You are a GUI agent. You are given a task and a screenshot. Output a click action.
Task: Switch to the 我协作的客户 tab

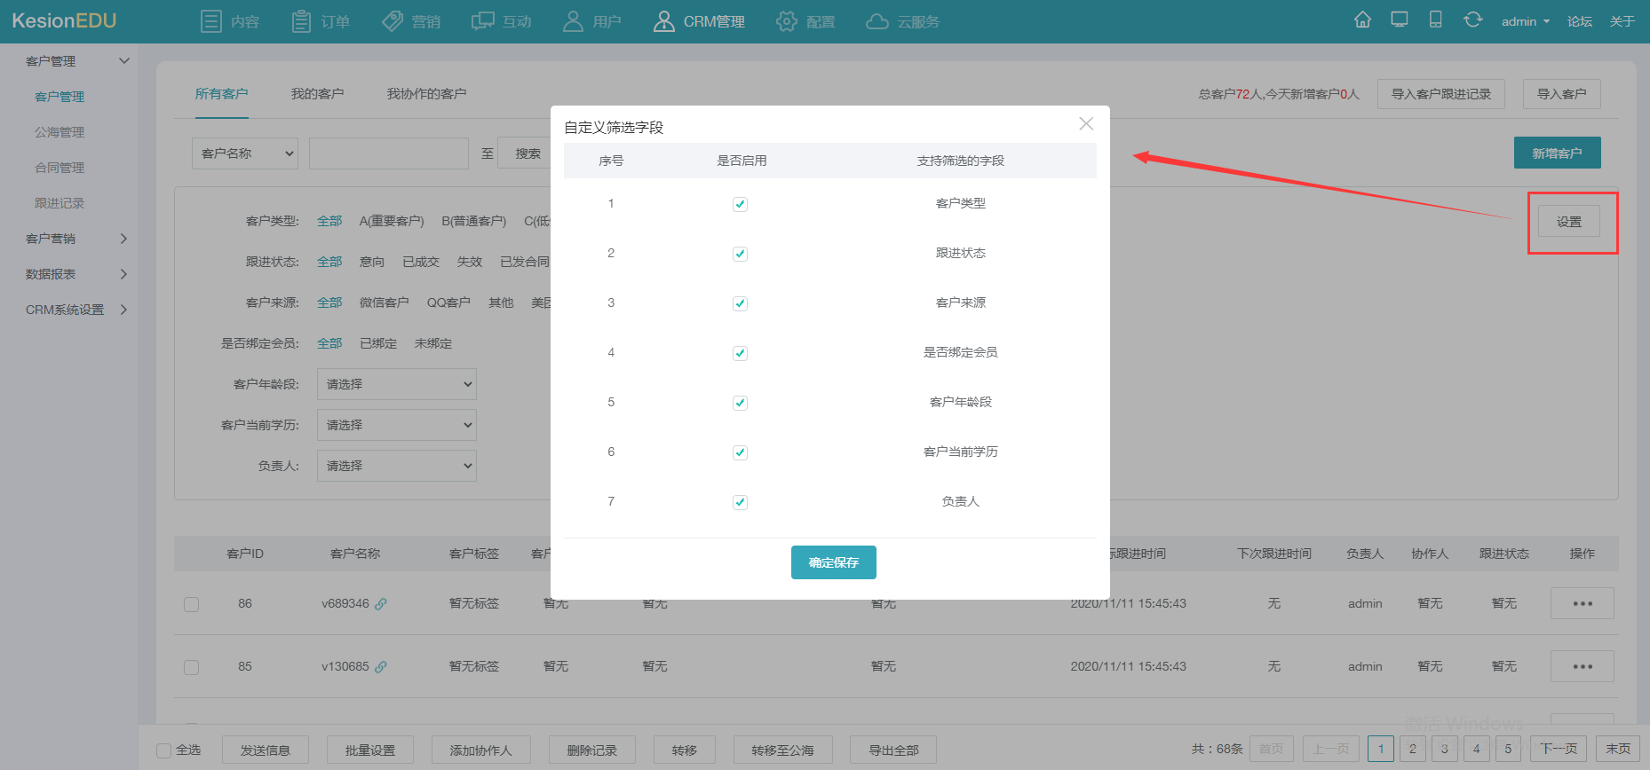[426, 94]
